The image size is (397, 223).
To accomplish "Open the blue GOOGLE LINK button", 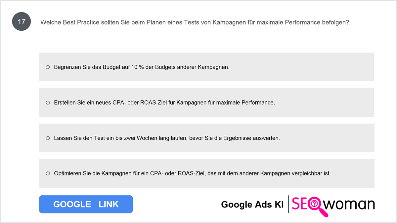I will [86, 204].
